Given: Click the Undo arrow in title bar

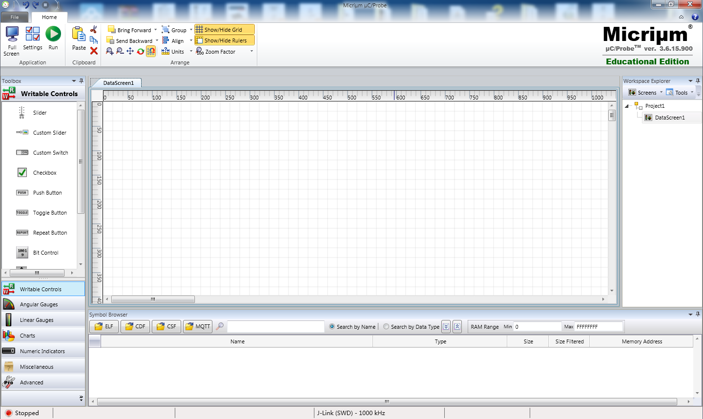Looking at the screenshot, I should 26,5.
